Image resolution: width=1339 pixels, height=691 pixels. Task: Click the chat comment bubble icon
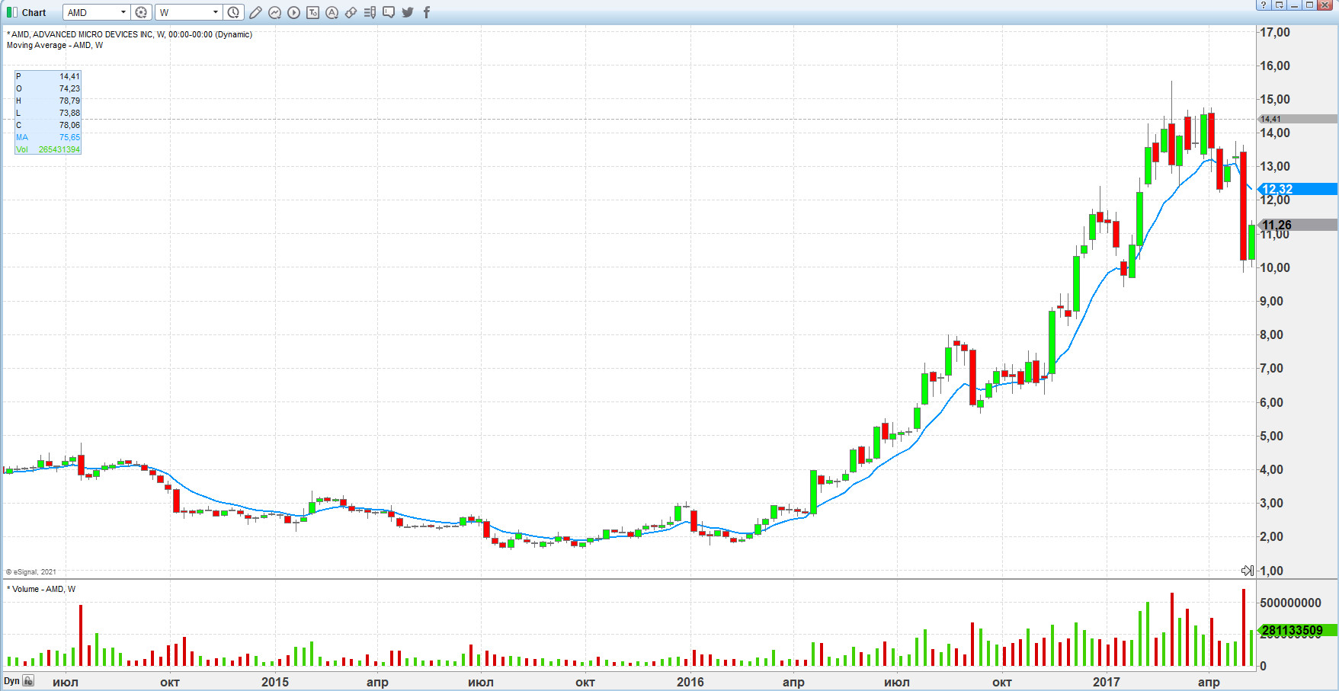[389, 13]
